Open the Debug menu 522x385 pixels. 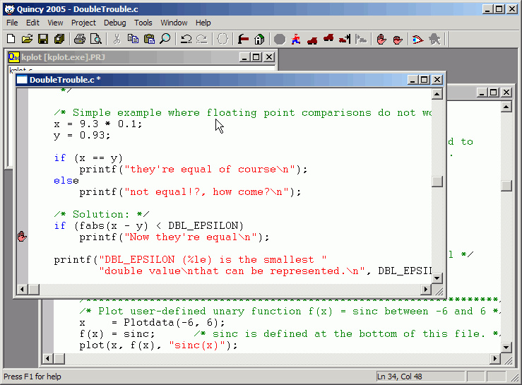pyautogui.click(x=114, y=23)
